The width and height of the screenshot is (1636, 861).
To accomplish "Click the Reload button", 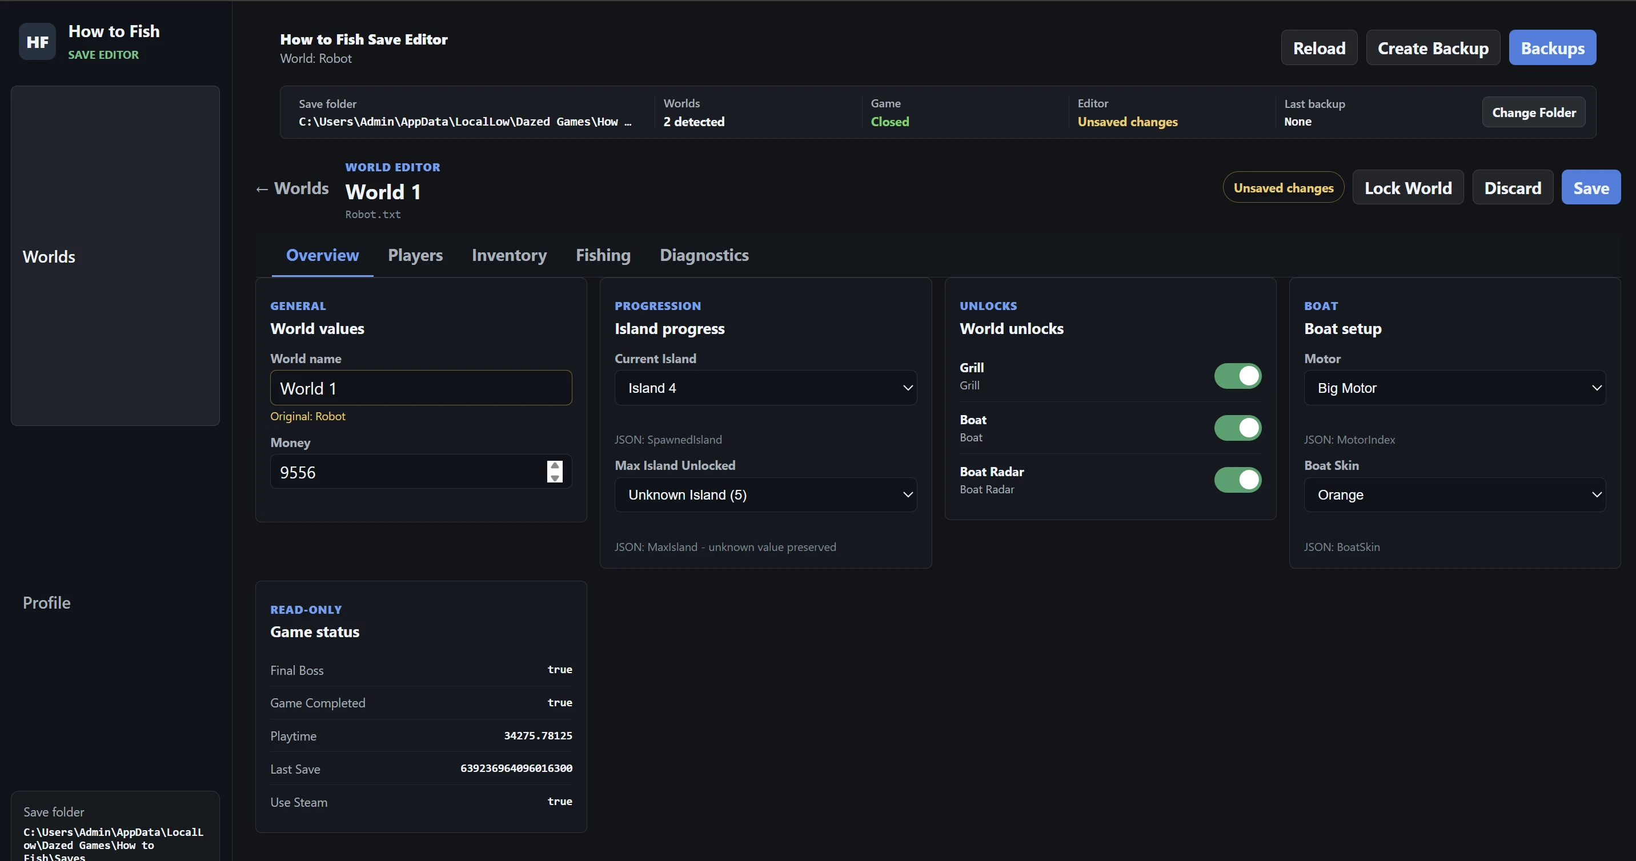I will point(1319,47).
